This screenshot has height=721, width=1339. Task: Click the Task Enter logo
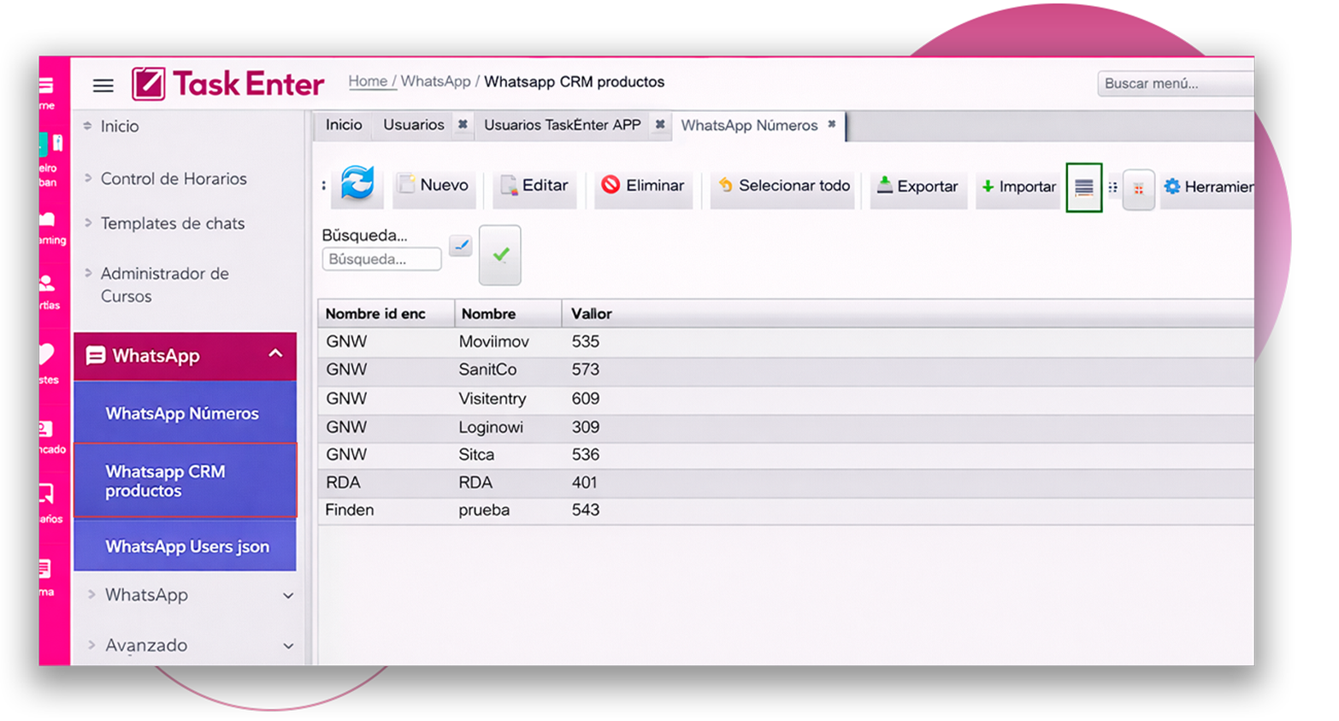click(x=228, y=84)
